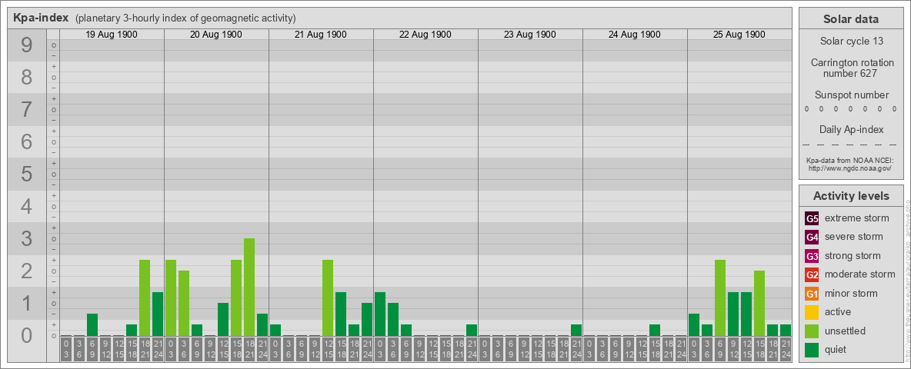
Task: Click the Kp level 3 axis label
Action: tap(27, 238)
